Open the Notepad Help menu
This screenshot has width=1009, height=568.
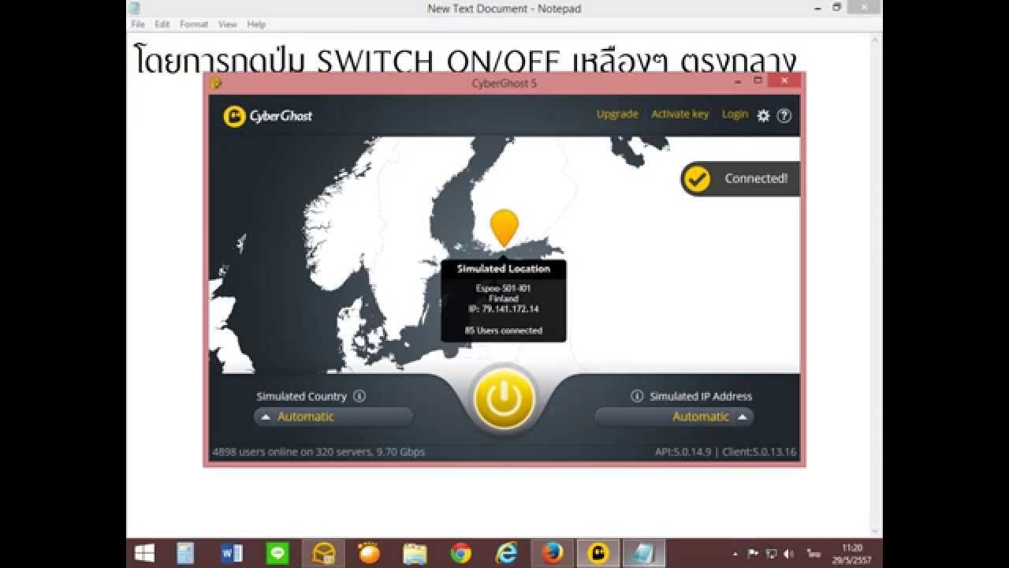pos(256,24)
